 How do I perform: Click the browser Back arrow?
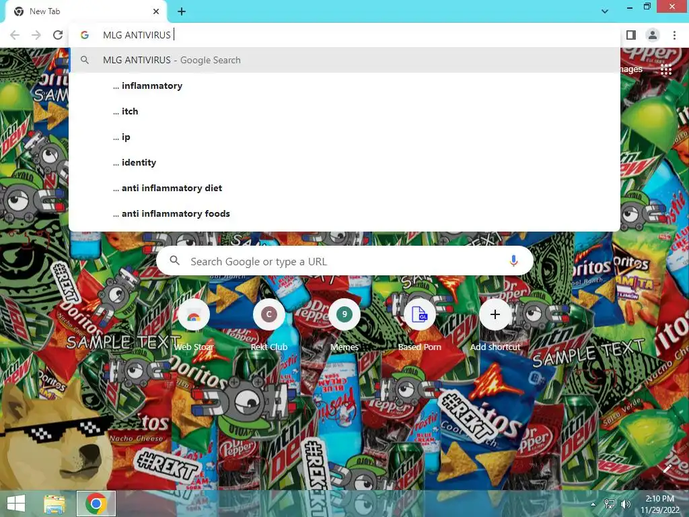click(x=15, y=35)
